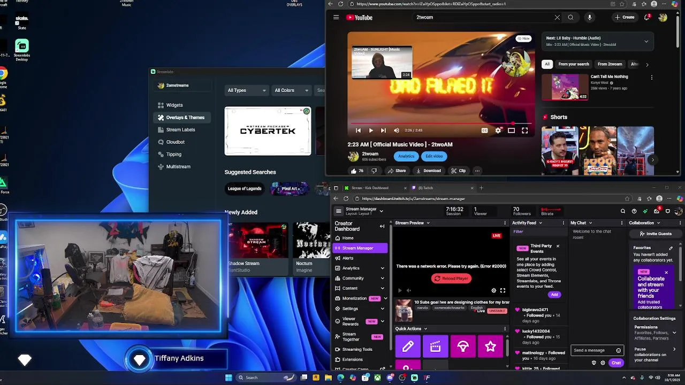Switch YouTube player to theater mode
The width and height of the screenshot is (685, 385).
[512, 130]
